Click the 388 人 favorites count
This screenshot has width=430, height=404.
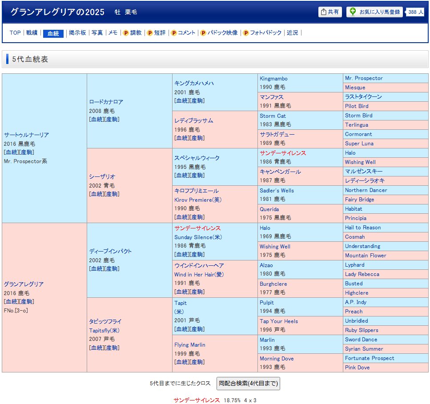[415, 12]
